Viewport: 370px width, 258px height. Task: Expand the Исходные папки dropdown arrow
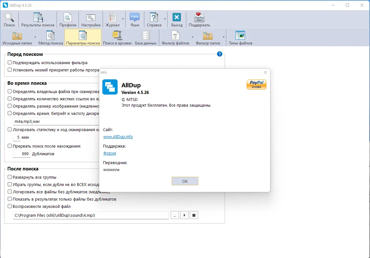click(35, 37)
